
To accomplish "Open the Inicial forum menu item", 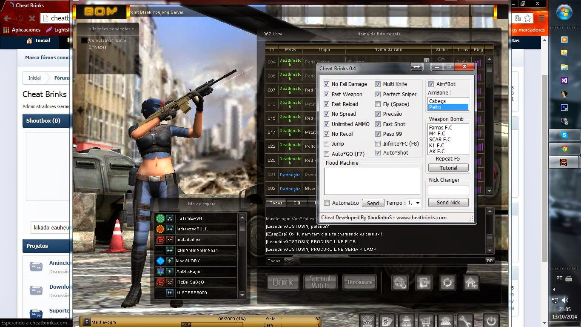I will pyautogui.click(x=39, y=40).
